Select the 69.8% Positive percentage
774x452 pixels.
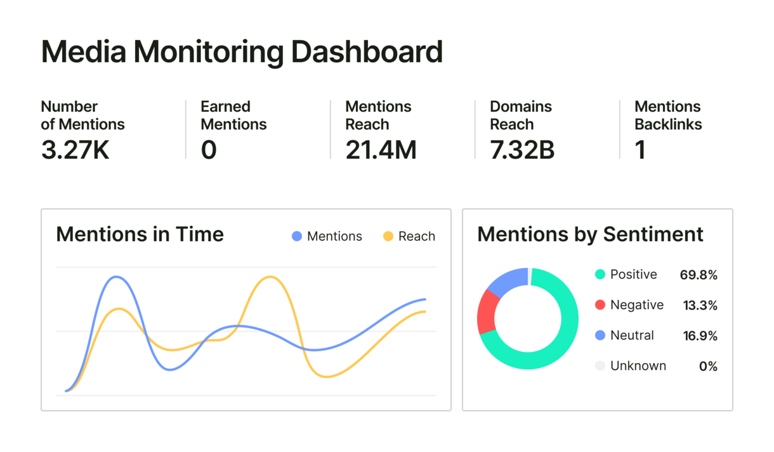coord(699,275)
